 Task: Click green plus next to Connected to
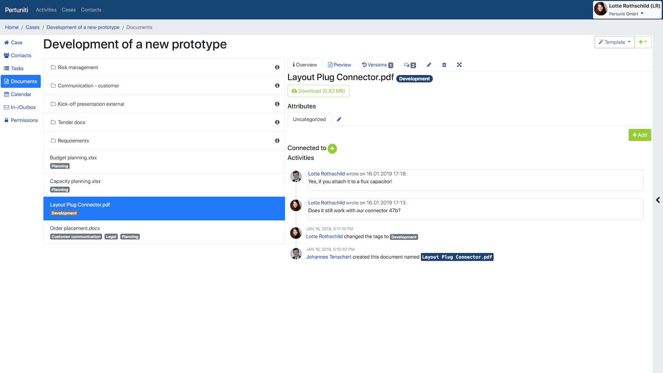point(332,149)
